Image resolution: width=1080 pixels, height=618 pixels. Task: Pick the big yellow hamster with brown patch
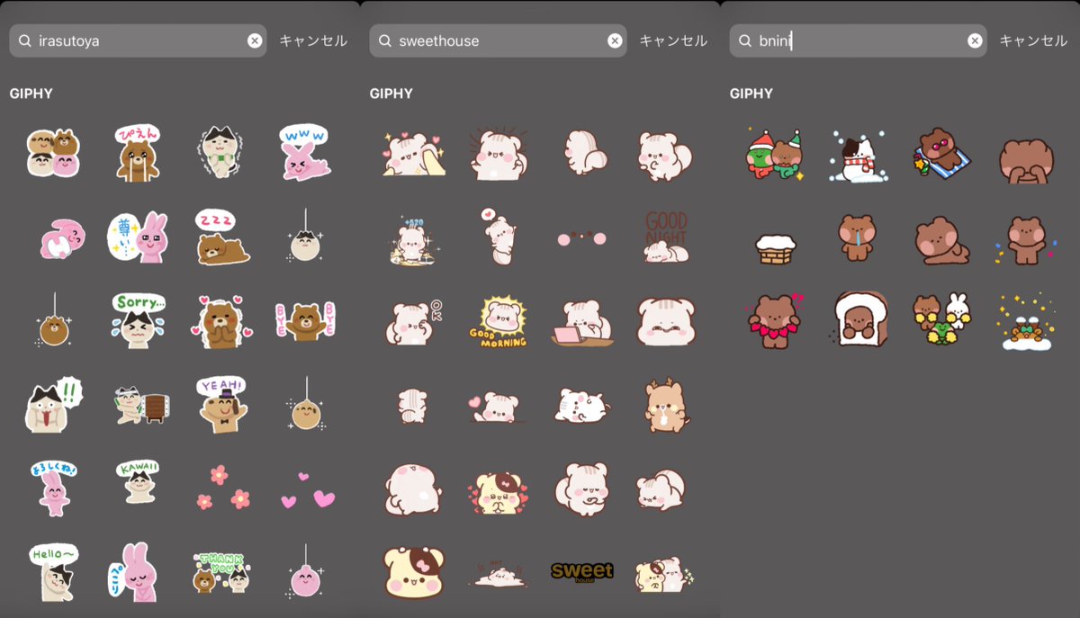coord(413,572)
